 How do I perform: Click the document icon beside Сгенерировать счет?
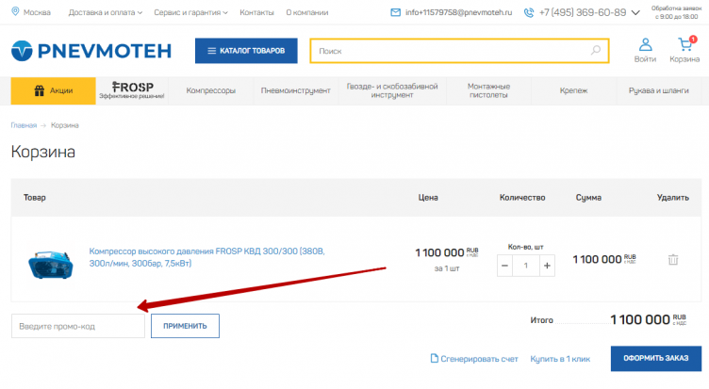434,358
